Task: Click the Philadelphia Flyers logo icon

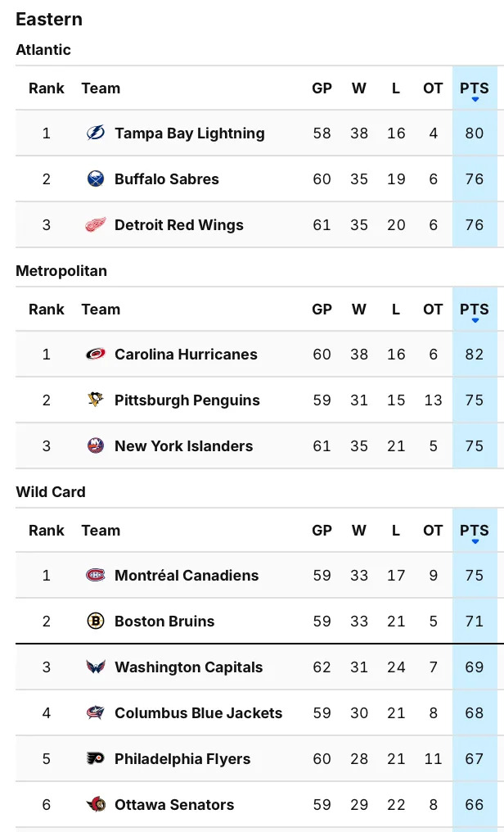Action: click(96, 759)
